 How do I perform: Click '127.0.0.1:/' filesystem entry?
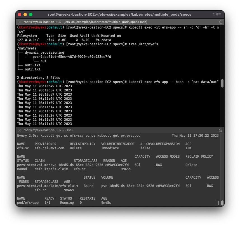(28, 40)
